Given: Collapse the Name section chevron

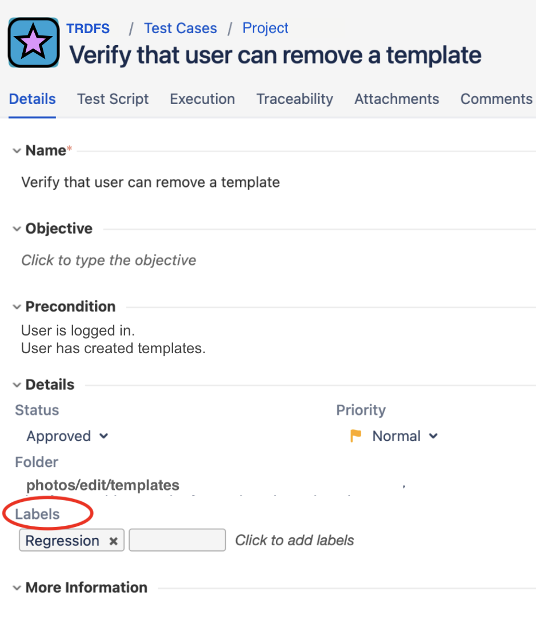Looking at the screenshot, I should pyautogui.click(x=17, y=151).
